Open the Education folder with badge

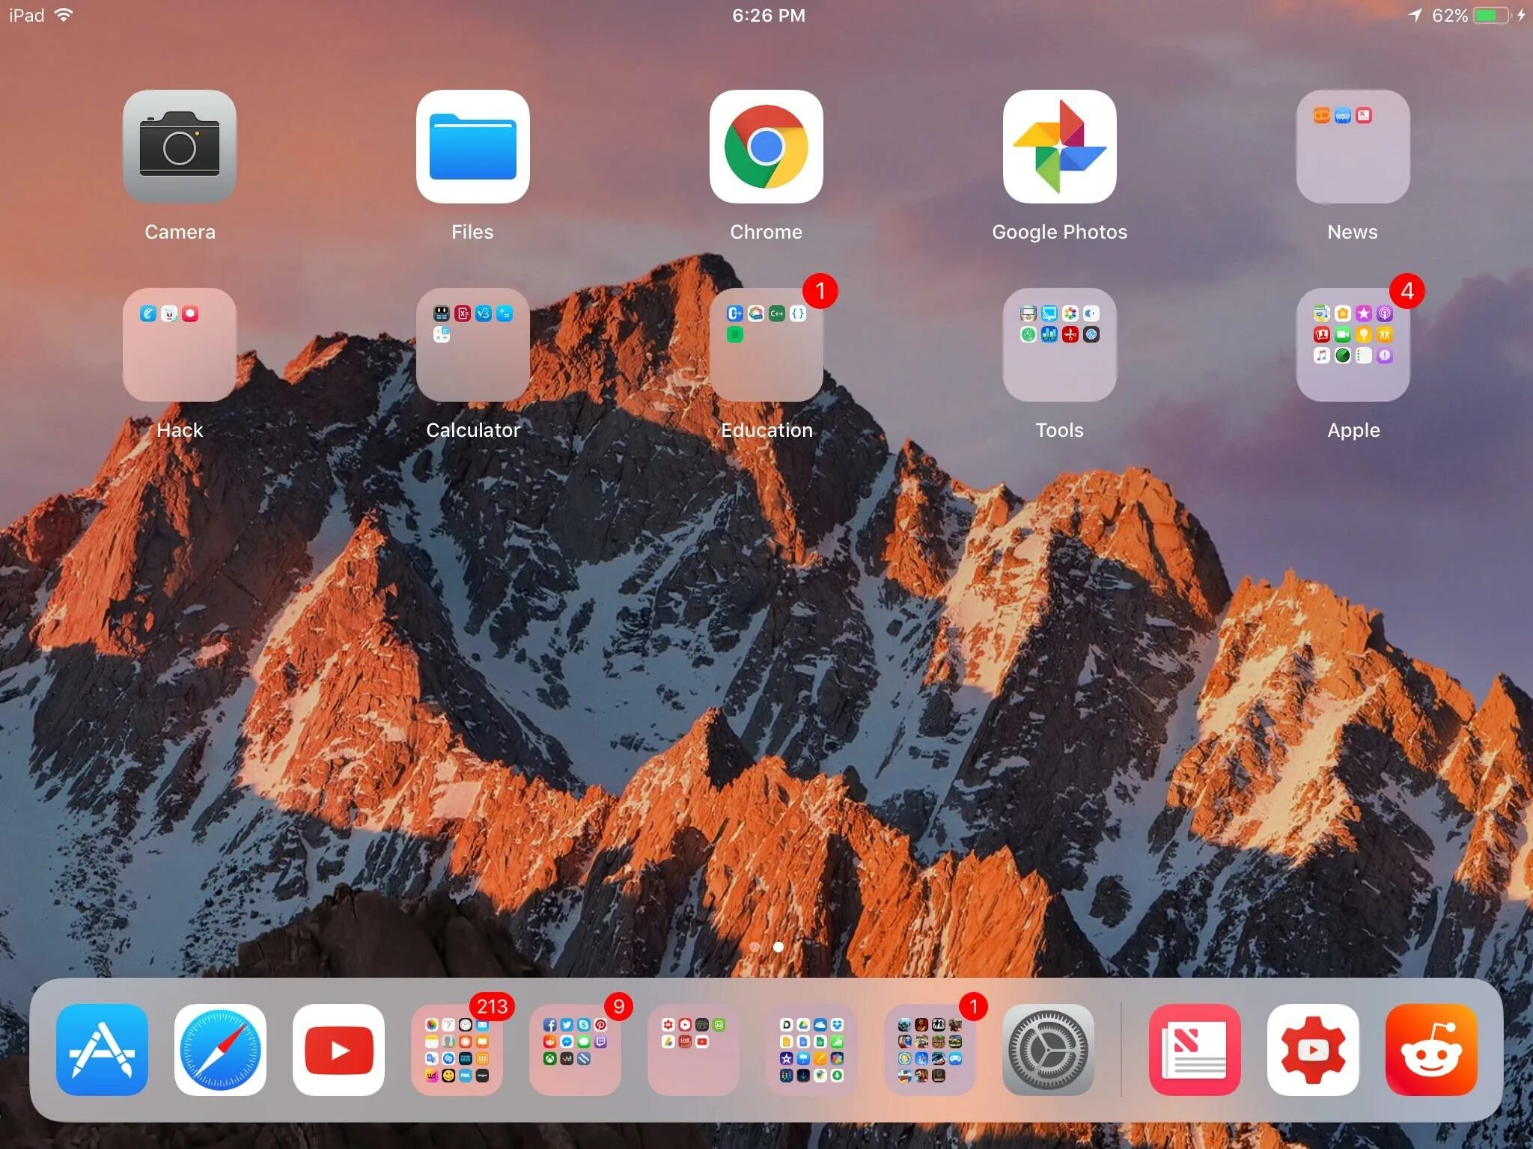(x=766, y=345)
